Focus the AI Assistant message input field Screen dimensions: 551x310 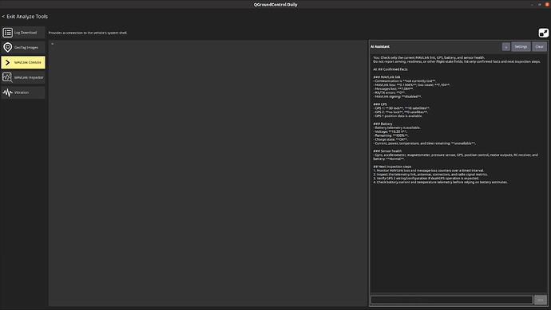[452, 300]
